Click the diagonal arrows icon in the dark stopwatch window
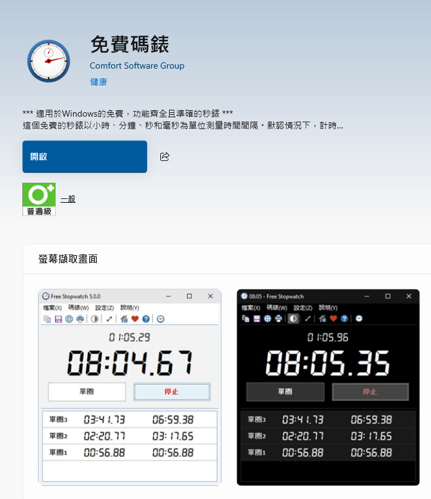Viewport: 431px width, 499px height. point(308,319)
